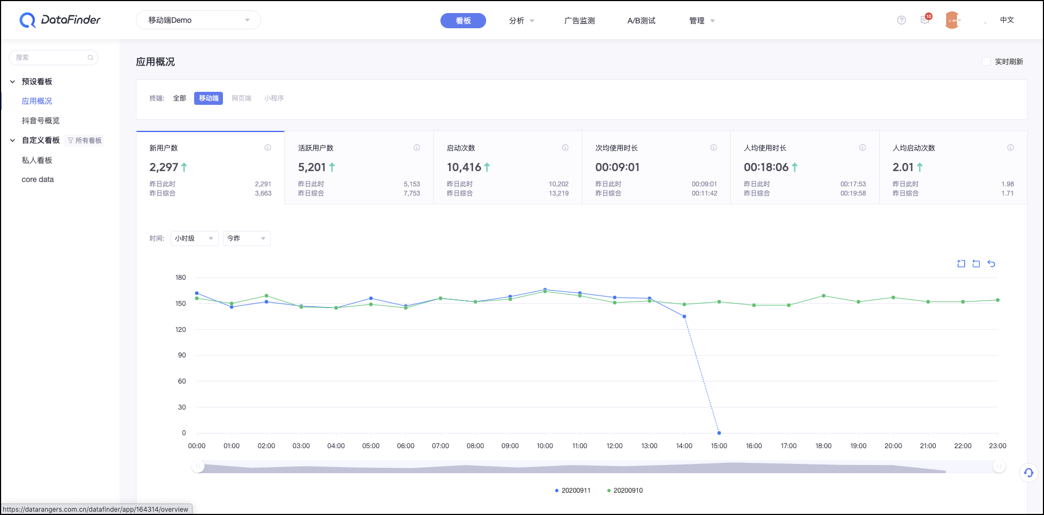Open the 移动端Demo app dropdown
This screenshot has height=515, width=1044.
point(198,20)
